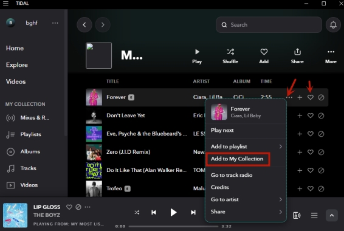Open Videos under My Collection
The height and width of the screenshot is (231, 344).
[22, 185]
